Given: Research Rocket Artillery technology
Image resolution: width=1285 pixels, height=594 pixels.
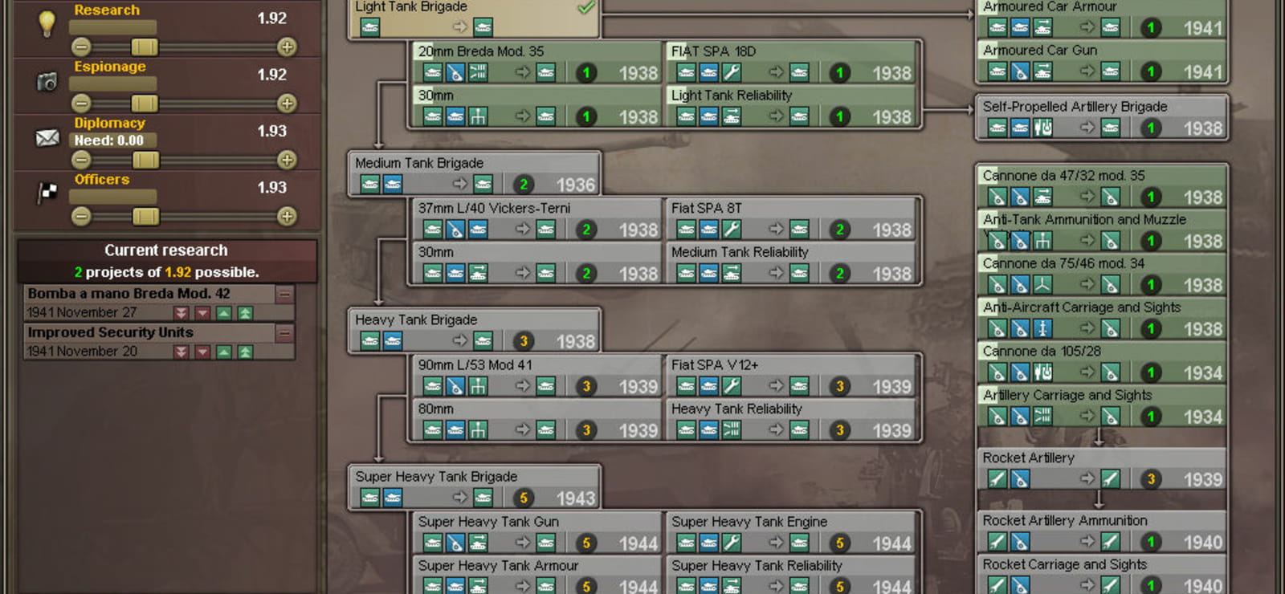Looking at the screenshot, I should pos(1102,469).
